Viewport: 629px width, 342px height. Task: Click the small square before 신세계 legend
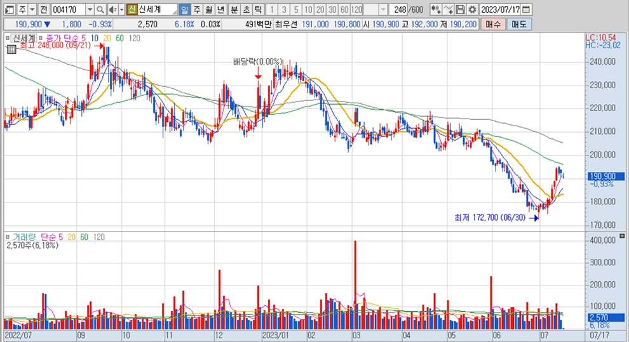coord(7,38)
